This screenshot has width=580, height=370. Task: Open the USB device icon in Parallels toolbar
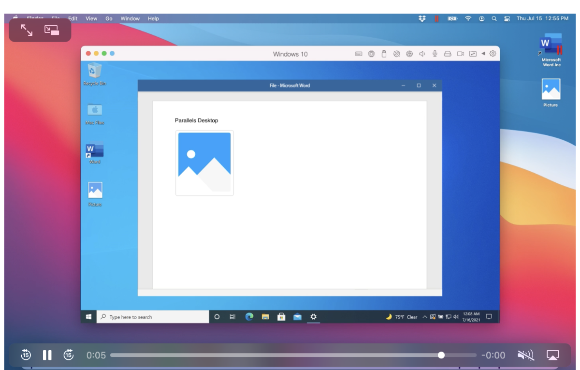[x=384, y=54]
